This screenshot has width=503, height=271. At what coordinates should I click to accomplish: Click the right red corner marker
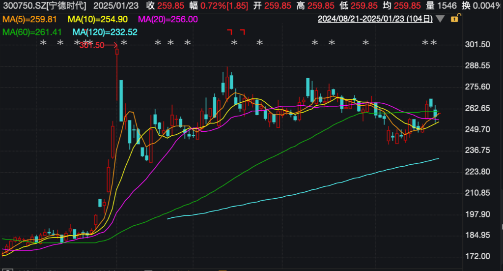(x=242, y=31)
